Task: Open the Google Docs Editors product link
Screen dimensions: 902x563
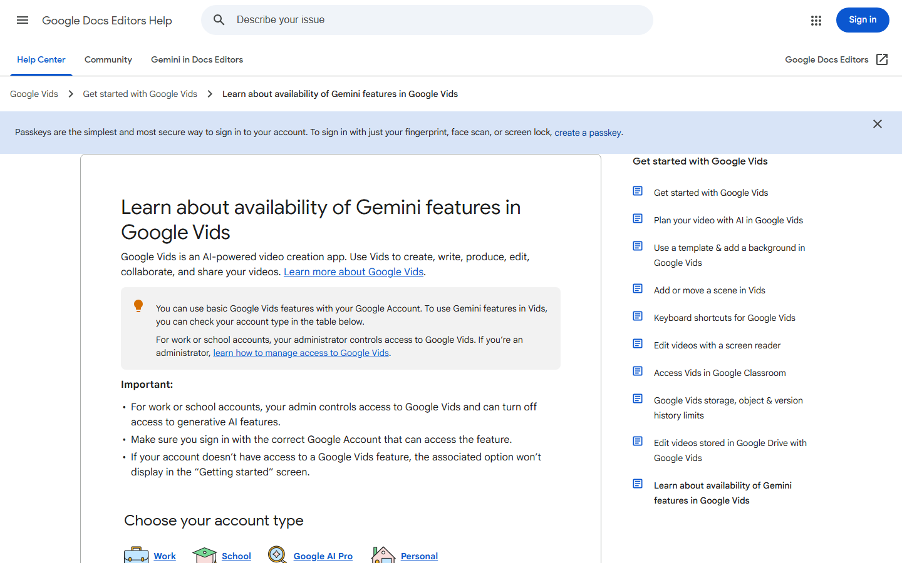Action: coord(827,60)
